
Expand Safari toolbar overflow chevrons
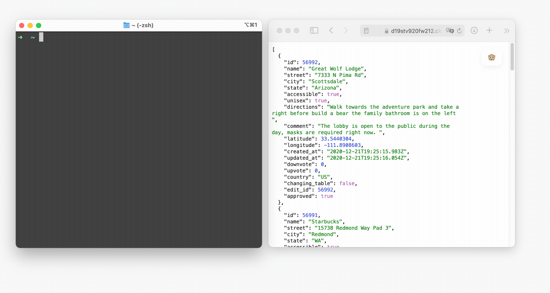(507, 31)
